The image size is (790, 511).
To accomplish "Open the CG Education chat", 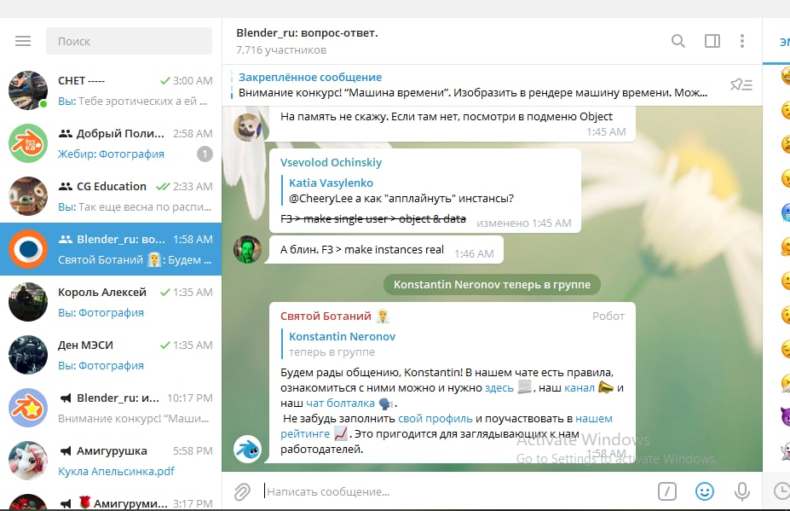I will tap(111, 196).
